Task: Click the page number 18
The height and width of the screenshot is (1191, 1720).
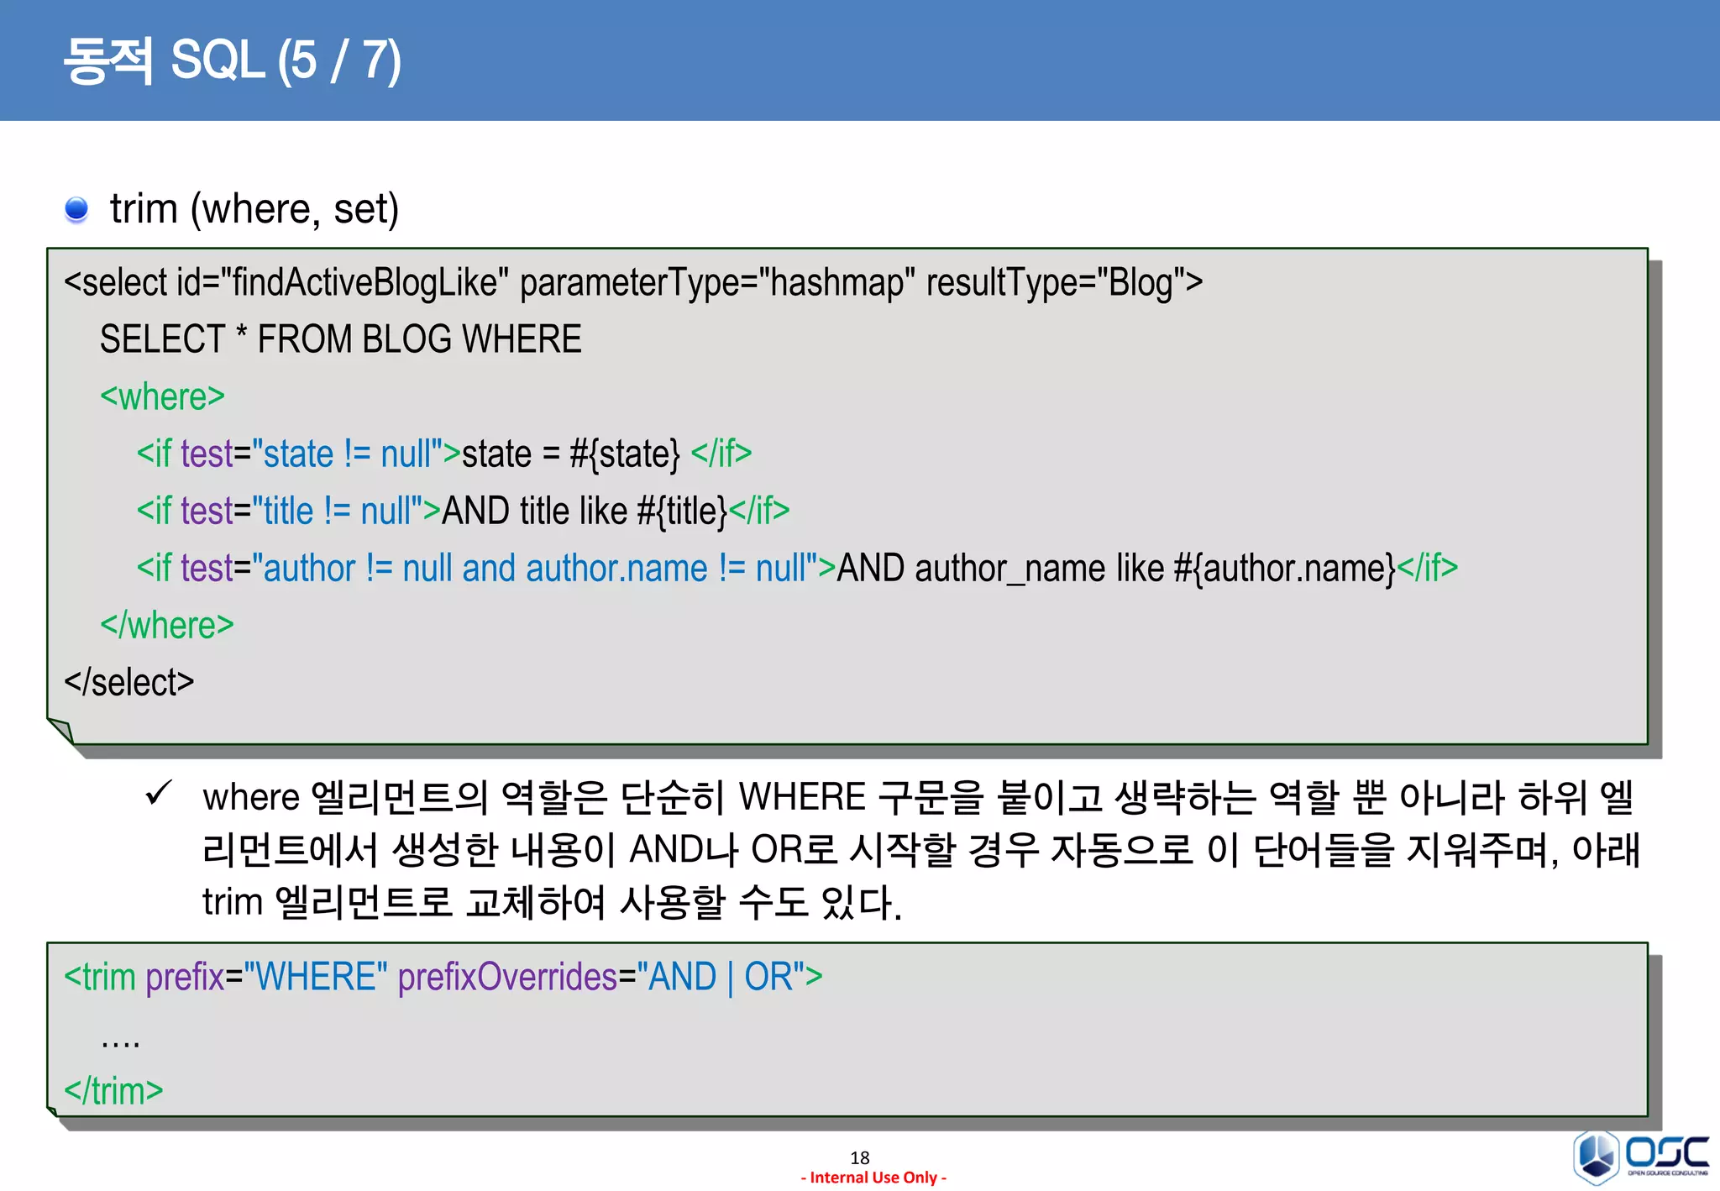Action: click(x=860, y=1157)
